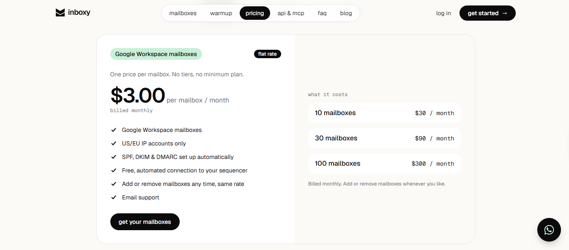This screenshot has height=250, width=569.
Task: Click the inboxy envelope logo icon
Action: coord(60,13)
